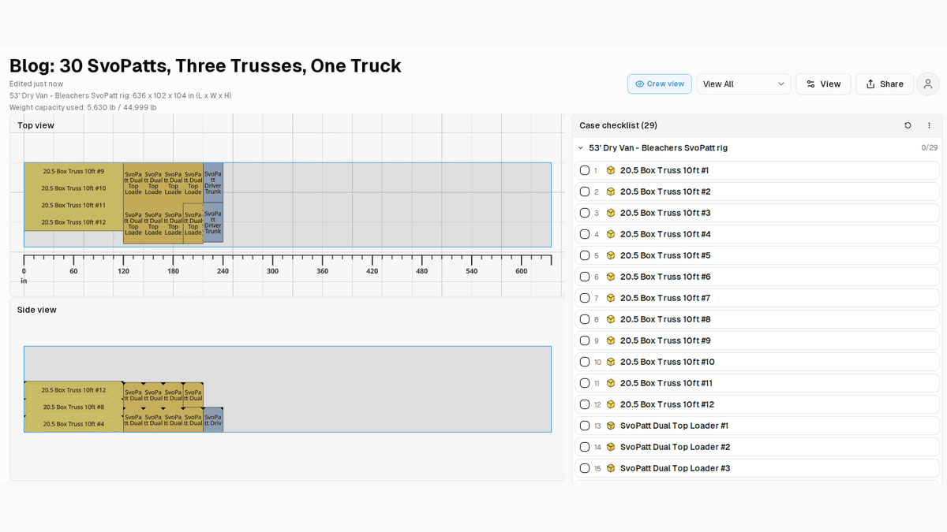Select upper SvoPatt Driver Trunk in top view
Viewport: 947px width, 532px height.
(x=213, y=183)
